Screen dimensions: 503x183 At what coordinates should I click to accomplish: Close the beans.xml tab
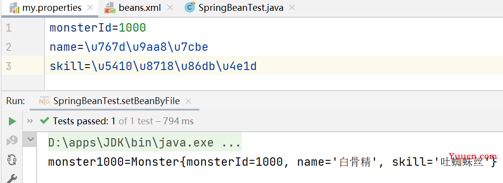[169, 8]
